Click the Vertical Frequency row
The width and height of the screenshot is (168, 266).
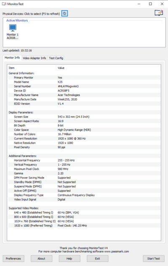84,165
